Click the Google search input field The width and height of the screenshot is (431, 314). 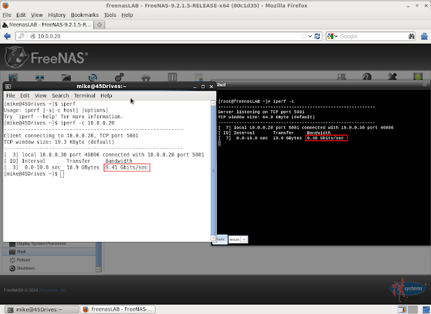point(373,36)
